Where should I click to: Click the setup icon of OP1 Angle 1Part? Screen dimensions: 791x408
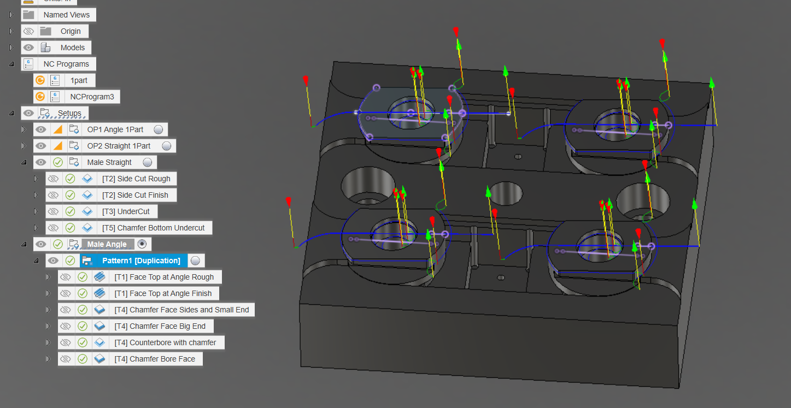coord(74,129)
